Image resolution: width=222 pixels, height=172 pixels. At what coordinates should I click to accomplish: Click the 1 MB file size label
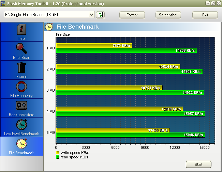(50, 48)
